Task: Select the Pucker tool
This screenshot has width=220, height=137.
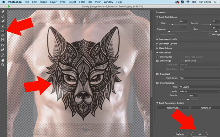Action: (3, 31)
